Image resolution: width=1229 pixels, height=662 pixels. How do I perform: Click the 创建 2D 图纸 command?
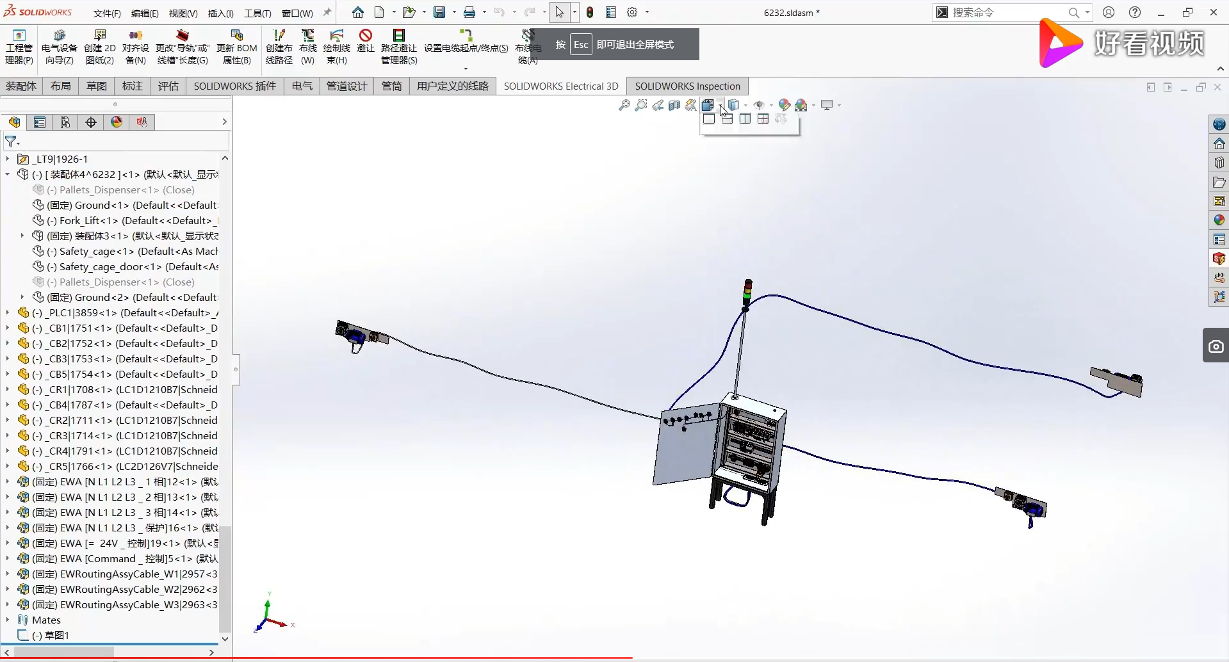[x=100, y=47]
